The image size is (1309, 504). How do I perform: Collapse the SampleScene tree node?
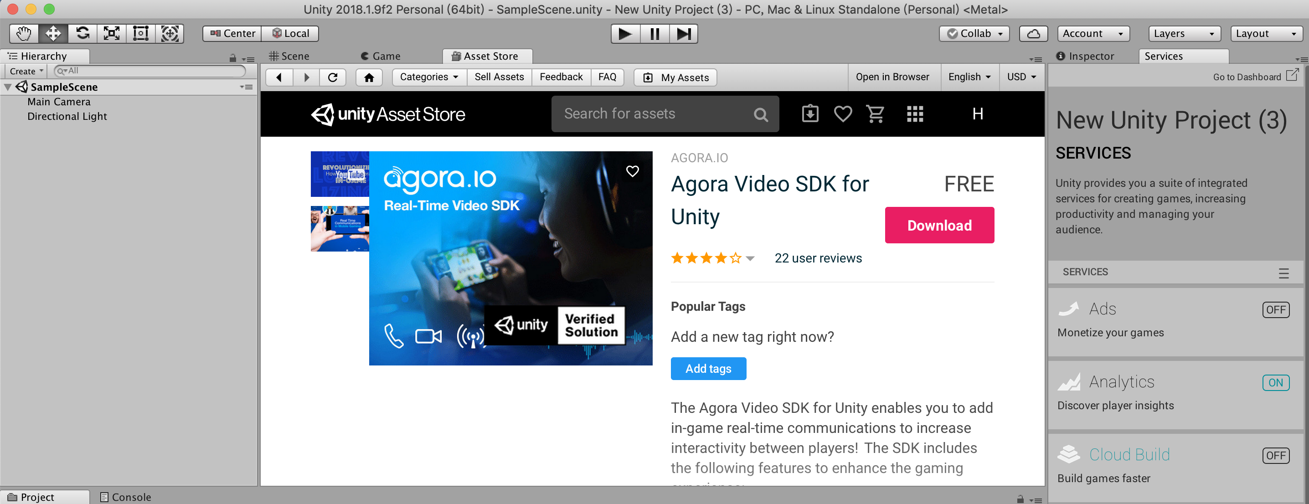tap(8, 87)
